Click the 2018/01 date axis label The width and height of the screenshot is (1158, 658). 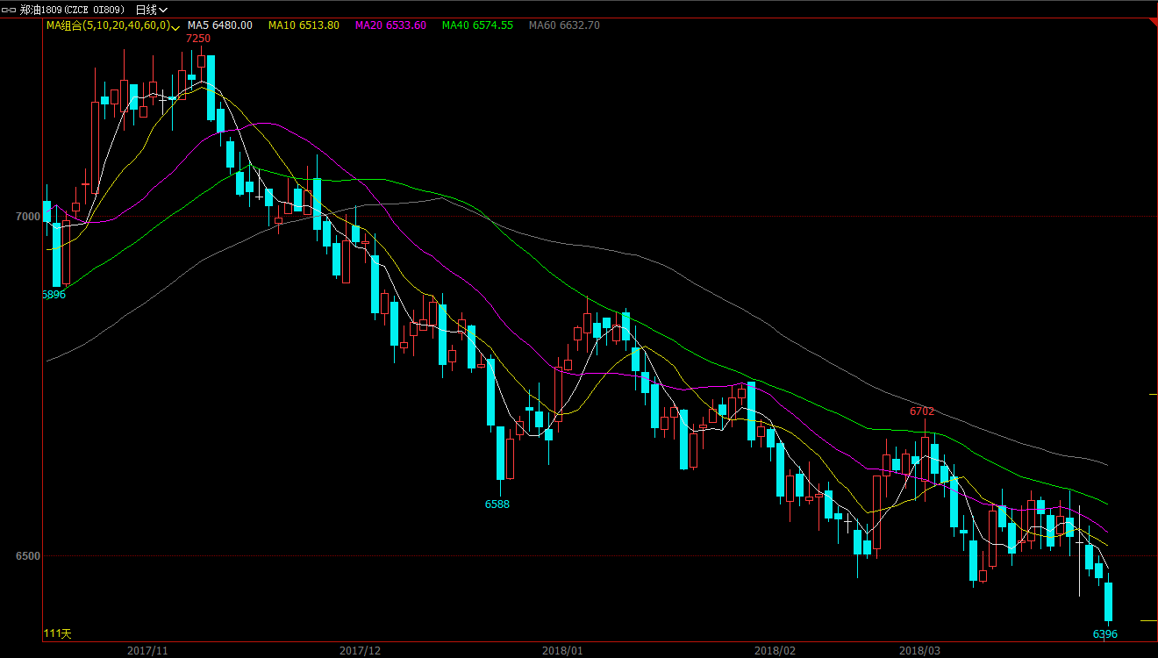(x=562, y=650)
